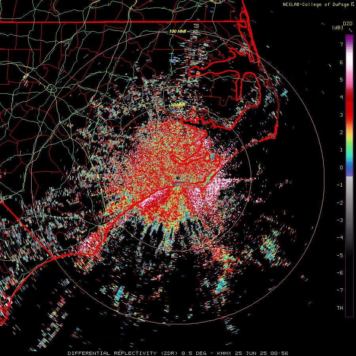This screenshot has width=356, height=356.
Task: Click the KMHX radar site marker dot
Action: pyautogui.click(x=178, y=178)
